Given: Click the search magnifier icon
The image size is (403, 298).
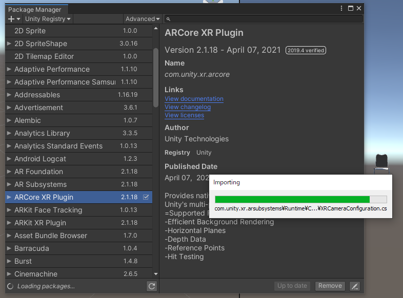Looking at the screenshot, I should click(168, 19).
